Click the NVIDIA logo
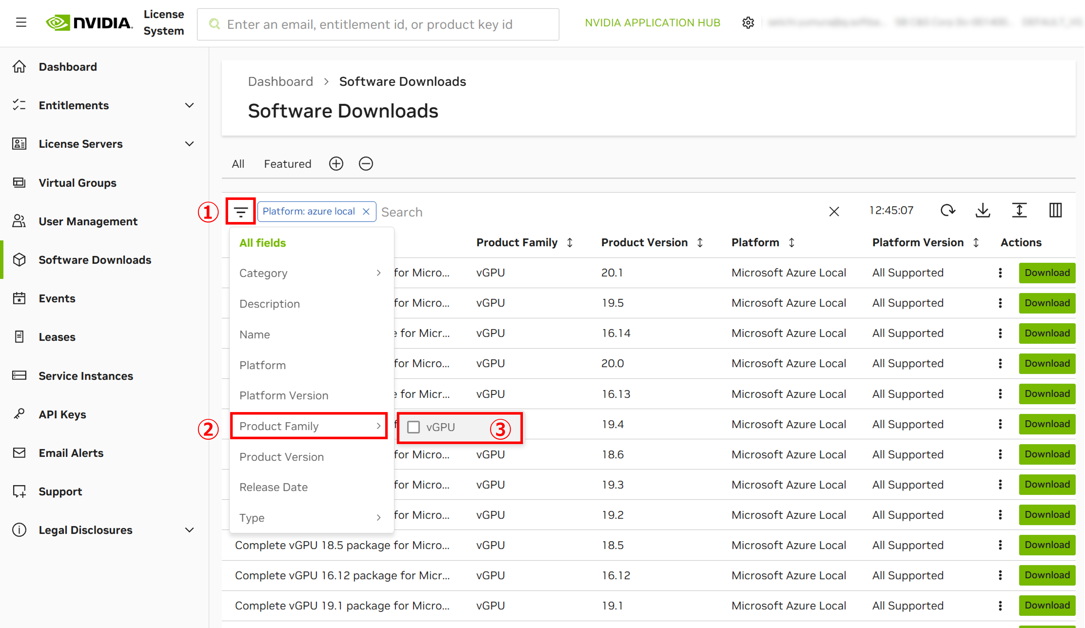 pyautogui.click(x=89, y=23)
